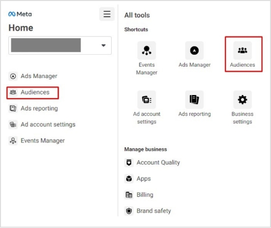Click the Shortcuts section heading
271x228 pixels.
click(x=136, y=30)
